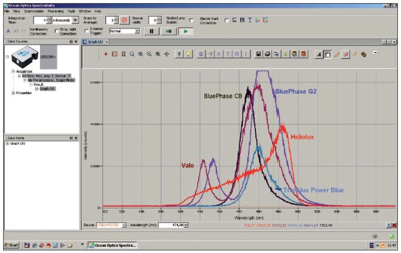Click the blue A icon beside Nonlinearity Correction
Viewport: 401px width, 253px height.
click(9, 31)
